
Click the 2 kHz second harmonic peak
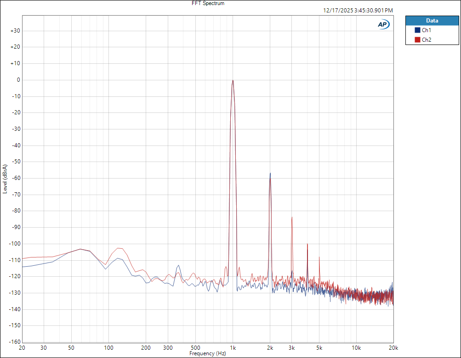(270, 174)
